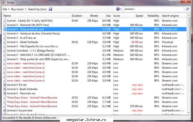The height and width of the screenshot is (122, 193).
Task: Click music icon of In al 9-lea cer row
Action: [x=5, y=38]
